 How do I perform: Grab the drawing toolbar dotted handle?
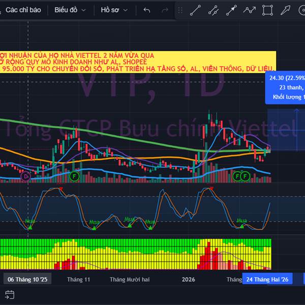pos(180,10)
